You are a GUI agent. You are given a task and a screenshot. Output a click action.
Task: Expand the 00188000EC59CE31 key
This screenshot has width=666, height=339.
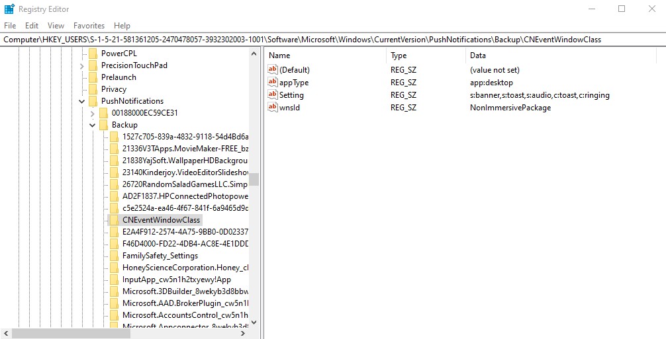93,113
